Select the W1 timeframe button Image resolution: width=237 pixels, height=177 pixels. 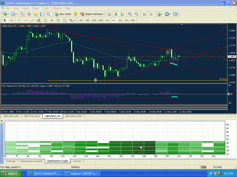tap(127, 20)
